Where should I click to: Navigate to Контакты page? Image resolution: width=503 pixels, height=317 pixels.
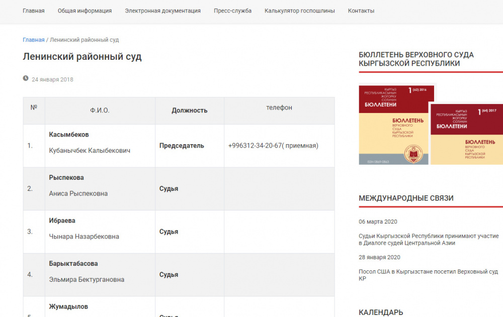pos(361,11)
